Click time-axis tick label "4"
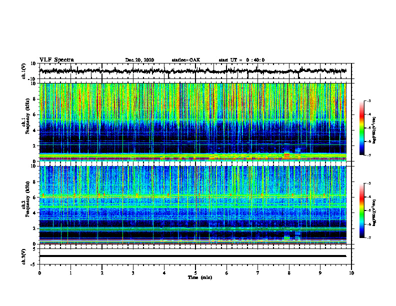This screenshot has width=396, height=306. (x=164, y=273)
